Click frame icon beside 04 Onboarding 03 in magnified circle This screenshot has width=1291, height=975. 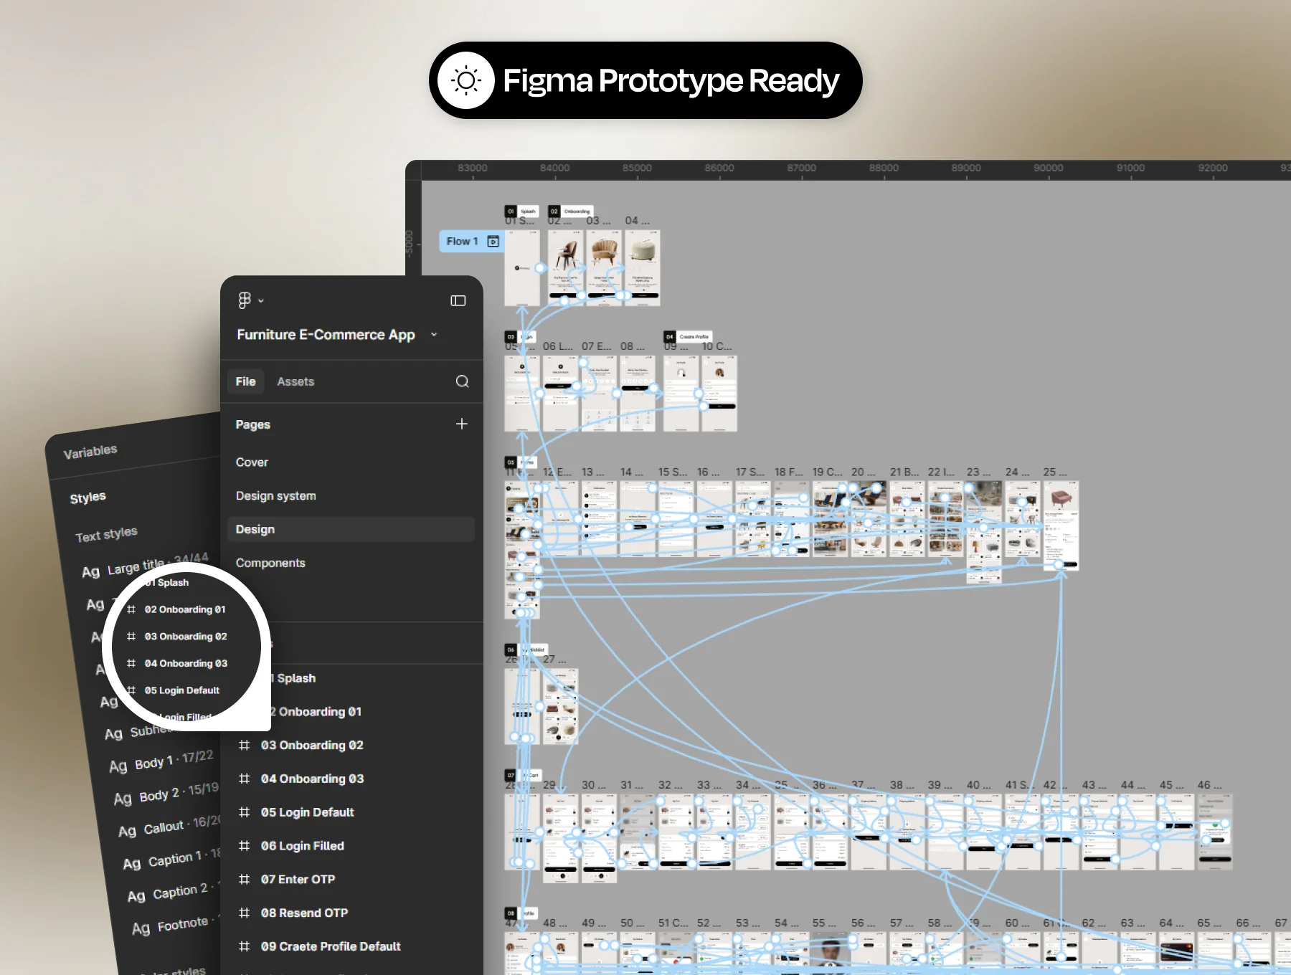click(131, 663)
